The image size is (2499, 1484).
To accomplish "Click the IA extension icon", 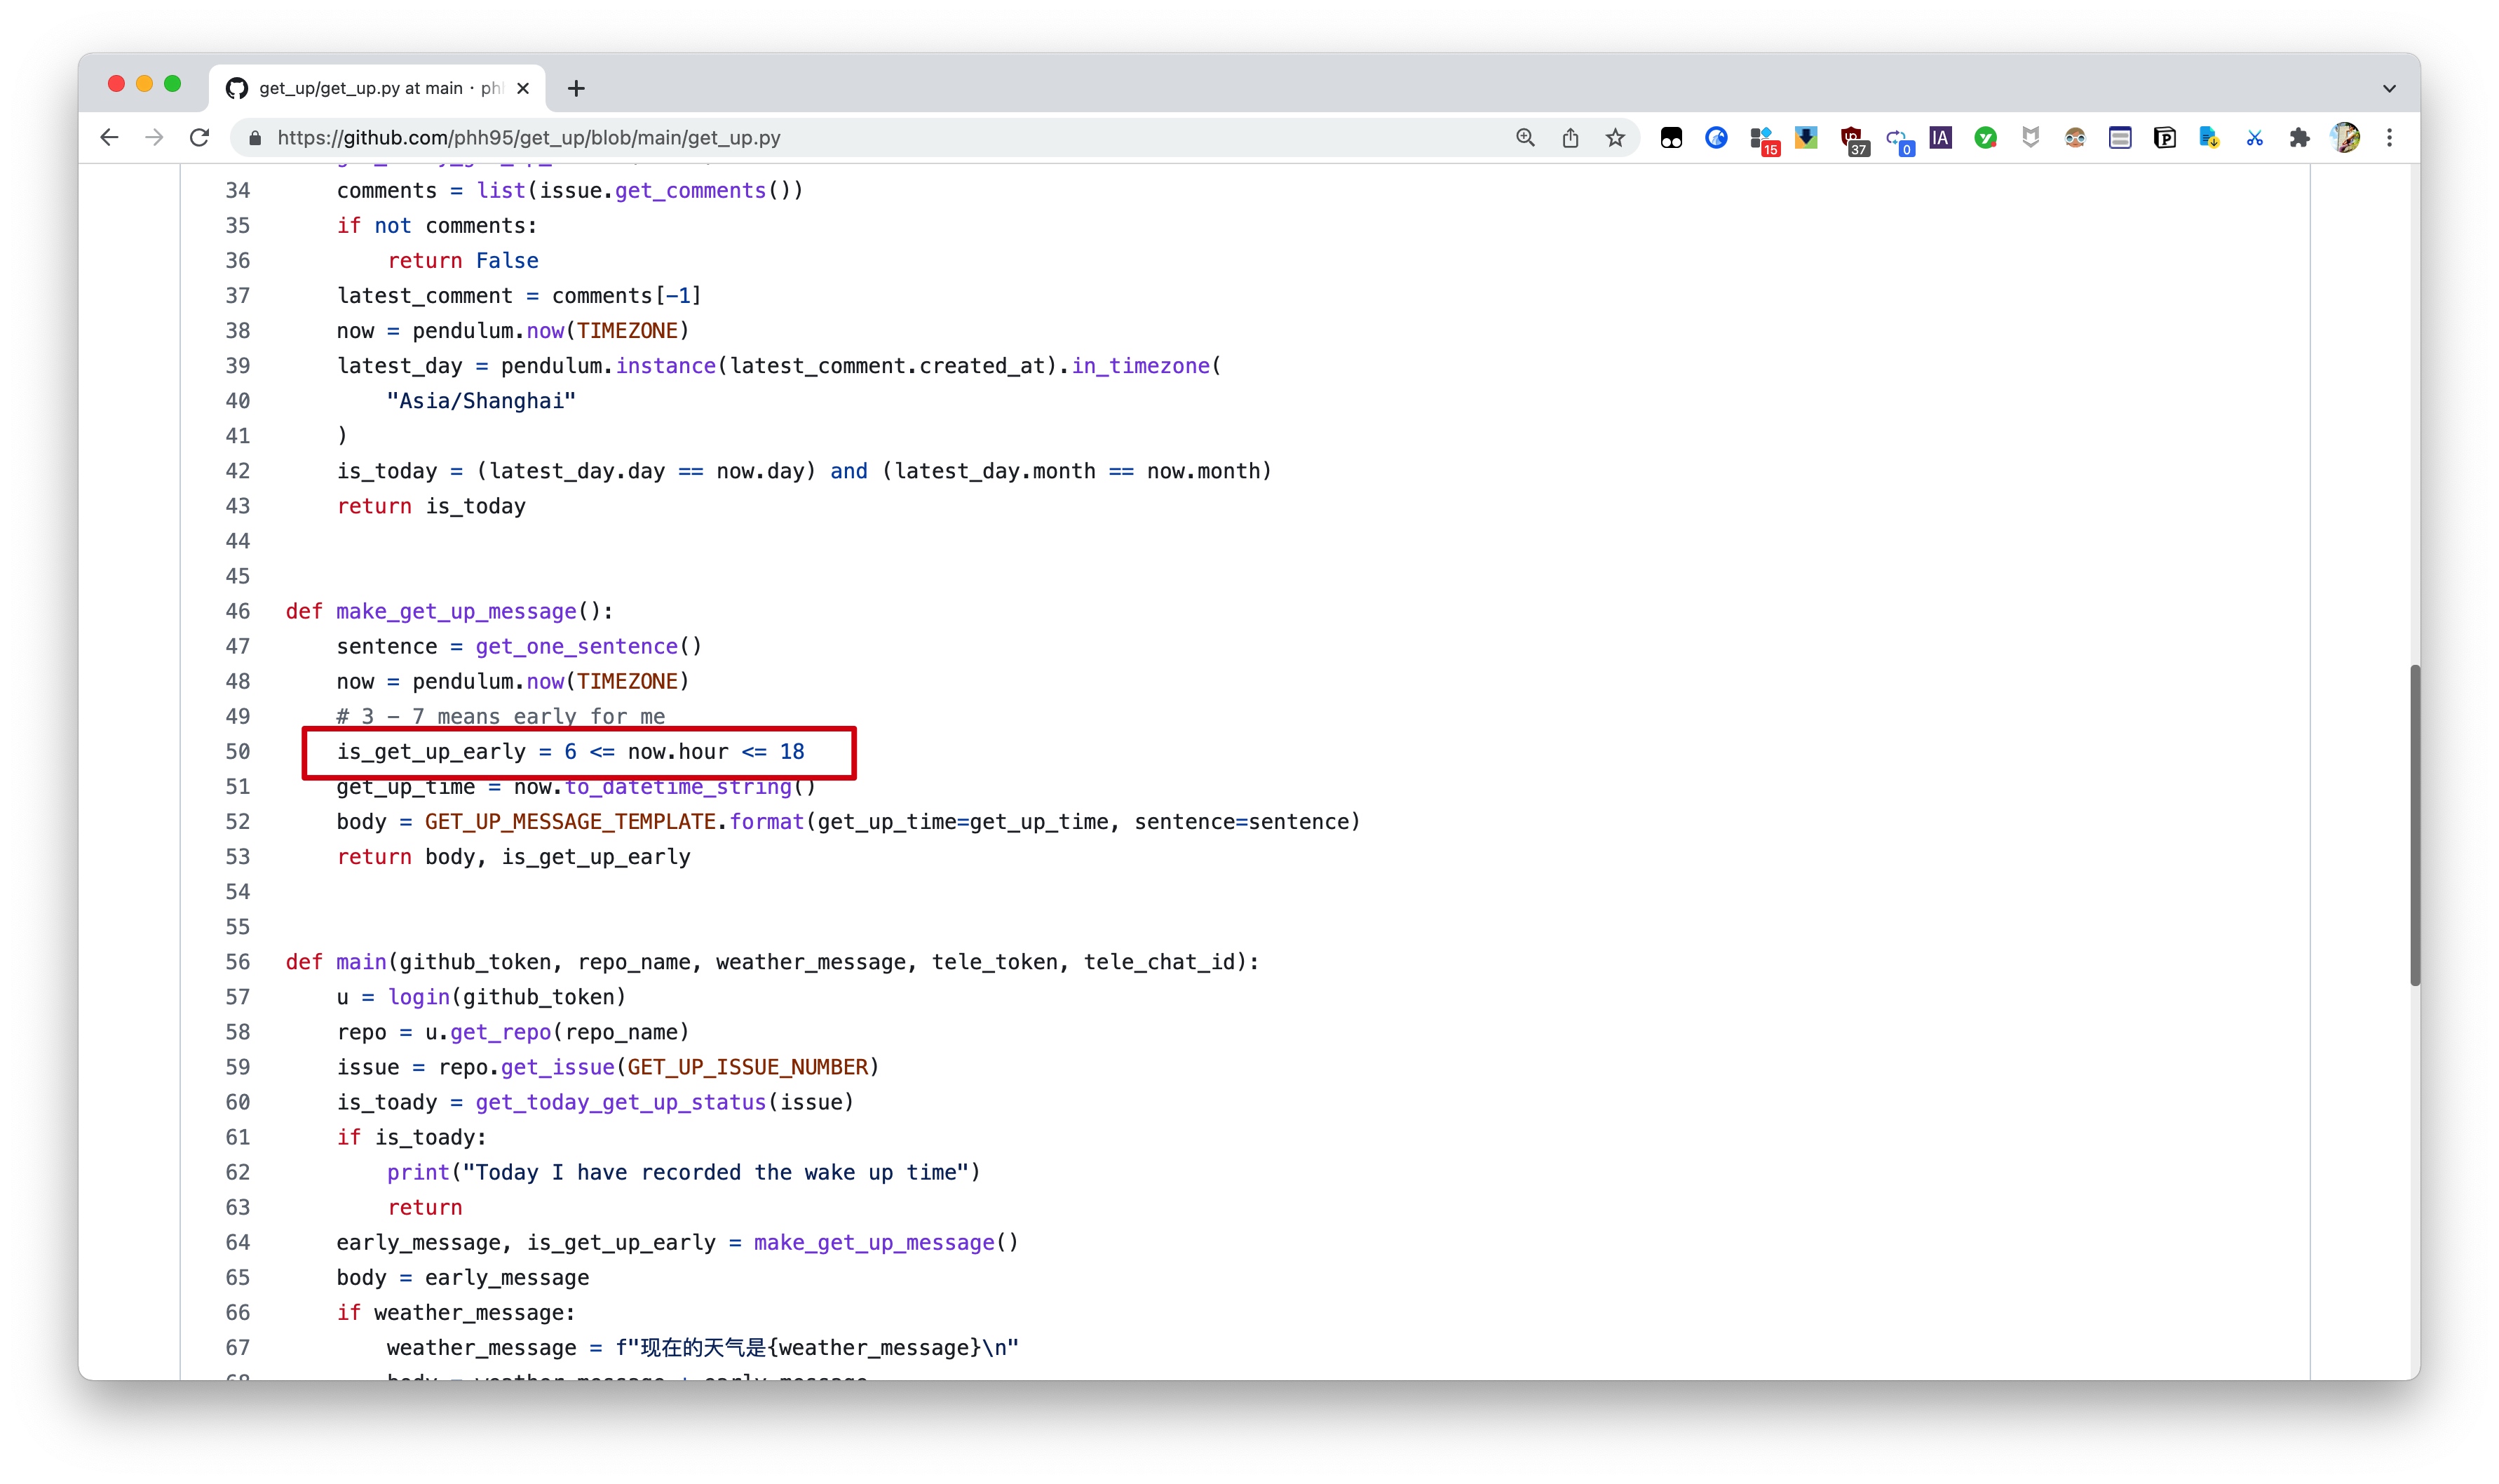I will pyautogui.click(x=1940, y=138).
